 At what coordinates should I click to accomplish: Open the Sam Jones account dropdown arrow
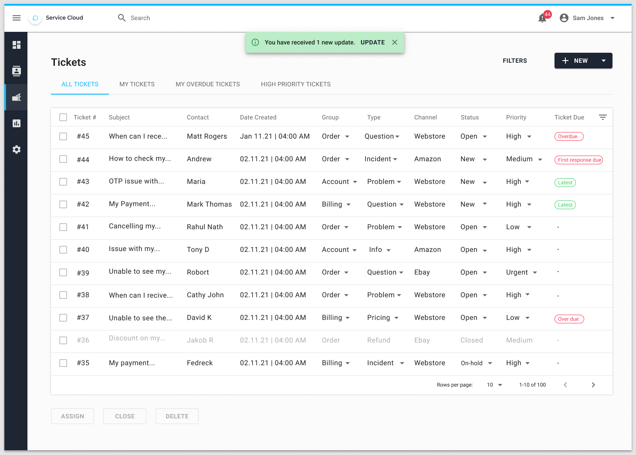[x=612, y=18]
